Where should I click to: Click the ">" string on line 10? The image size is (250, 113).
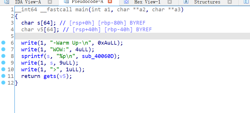tap(55, 70)
